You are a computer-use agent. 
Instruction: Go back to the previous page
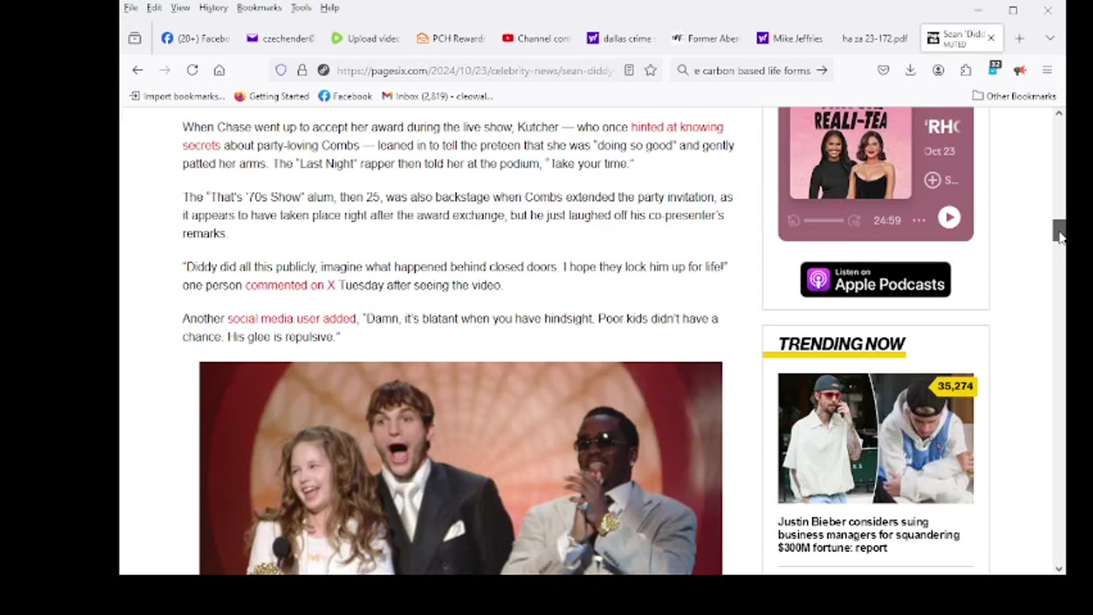coord(137,70)
